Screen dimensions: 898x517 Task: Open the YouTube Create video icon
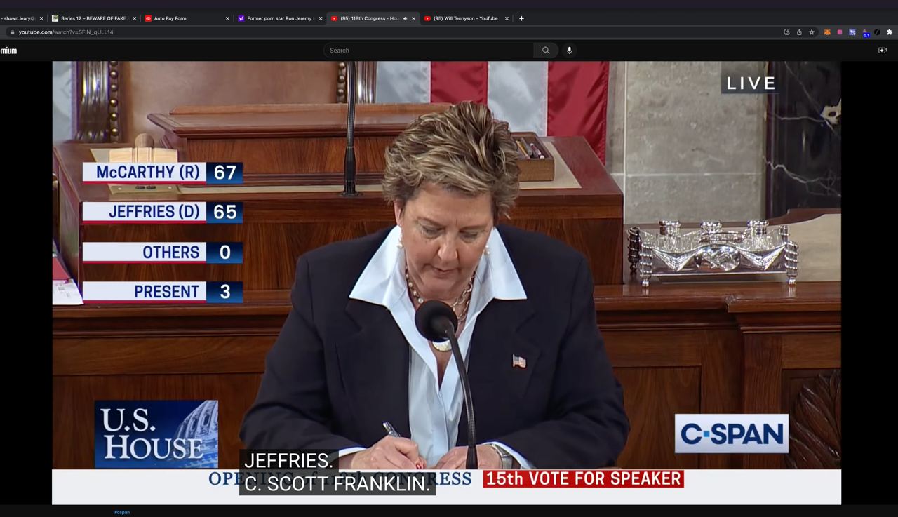tap(883, 51)
